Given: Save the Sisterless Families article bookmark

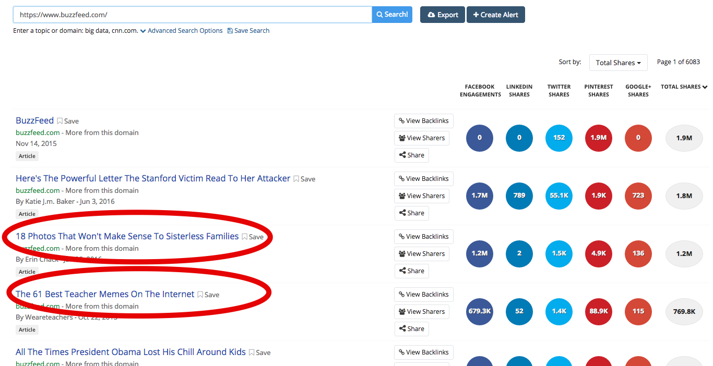Looking at the screenshot, I should 253,237.
